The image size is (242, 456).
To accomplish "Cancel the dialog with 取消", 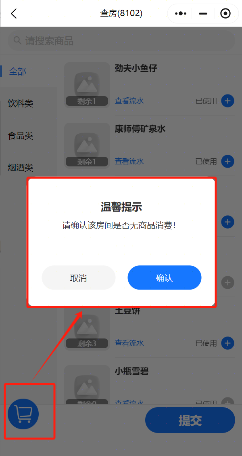I will click(x=78, y=277).
